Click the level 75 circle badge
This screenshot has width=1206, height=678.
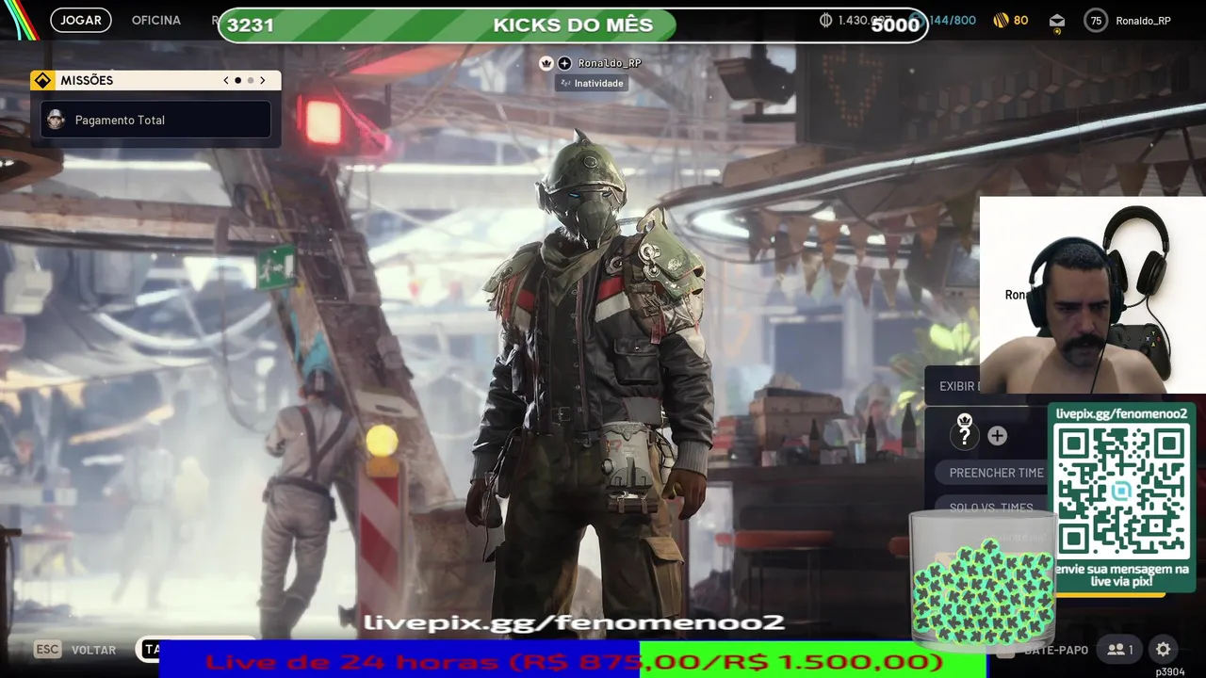point(1096,20)
